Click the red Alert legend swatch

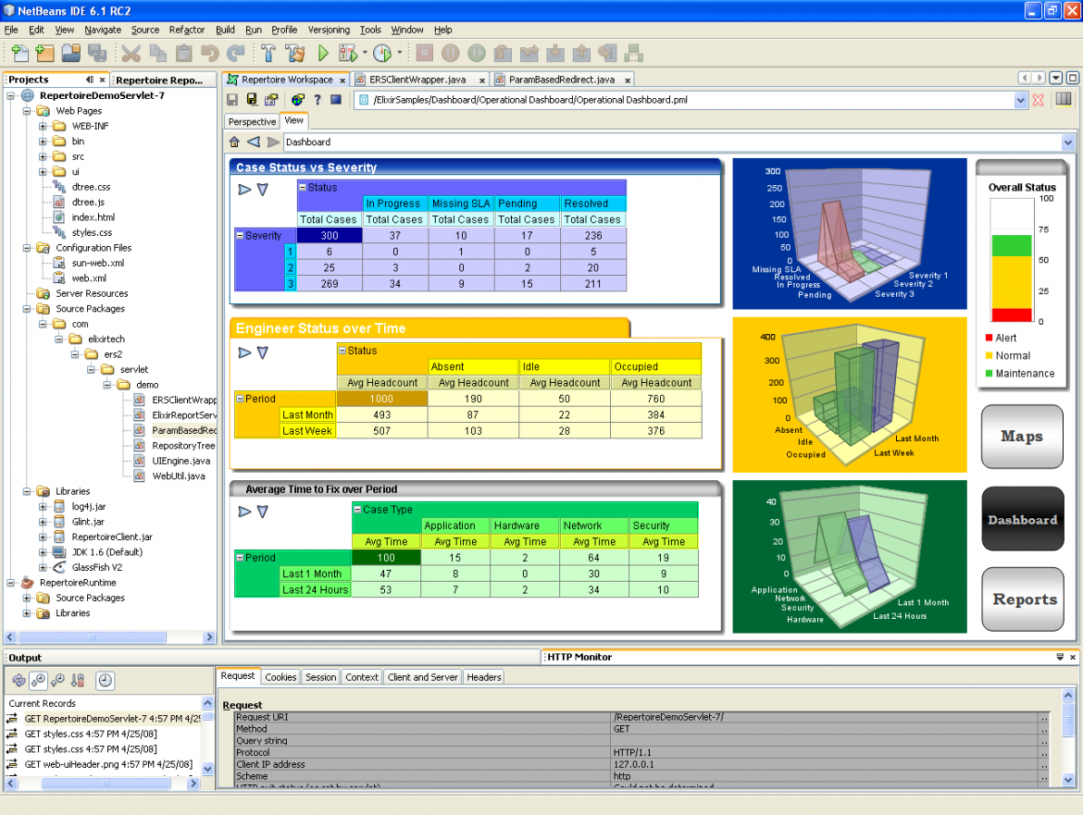[x=989, y=337]
